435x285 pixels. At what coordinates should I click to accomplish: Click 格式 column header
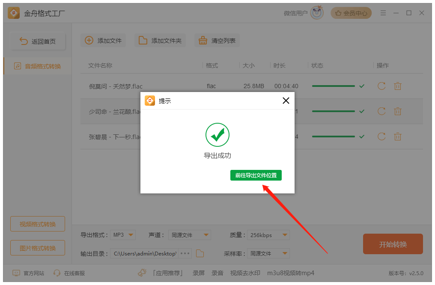point(212,65)
